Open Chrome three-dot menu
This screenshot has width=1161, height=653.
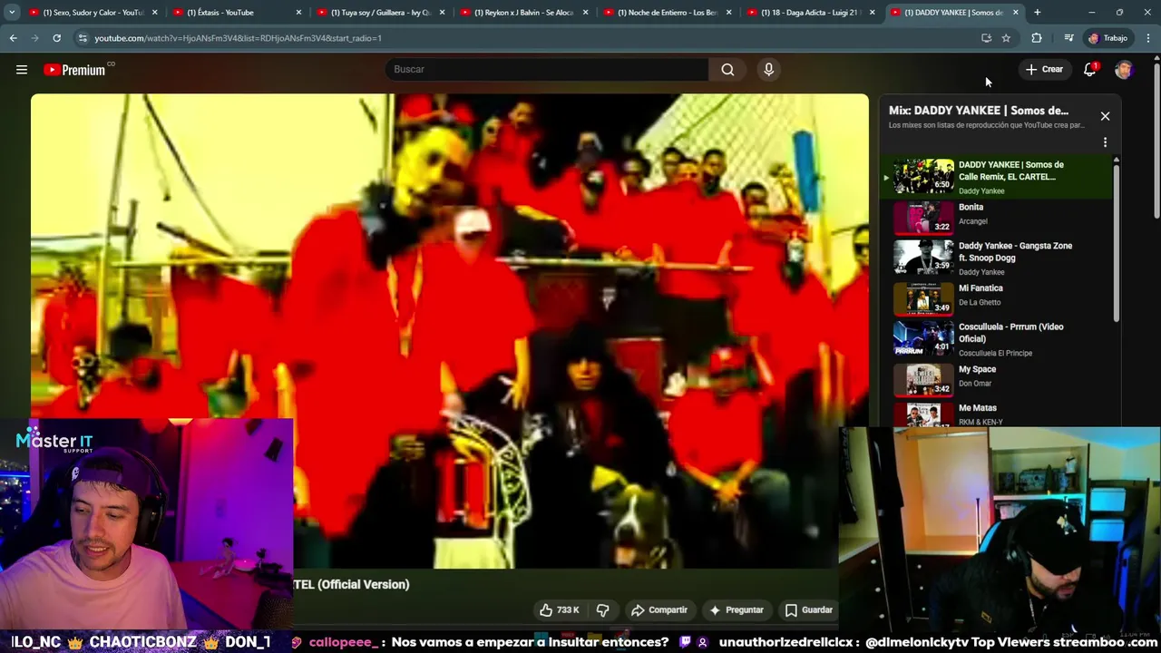(1149, 38)
